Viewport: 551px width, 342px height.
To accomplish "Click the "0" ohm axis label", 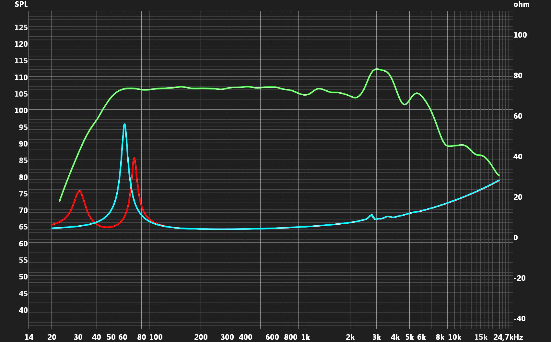I will (516, 238).
